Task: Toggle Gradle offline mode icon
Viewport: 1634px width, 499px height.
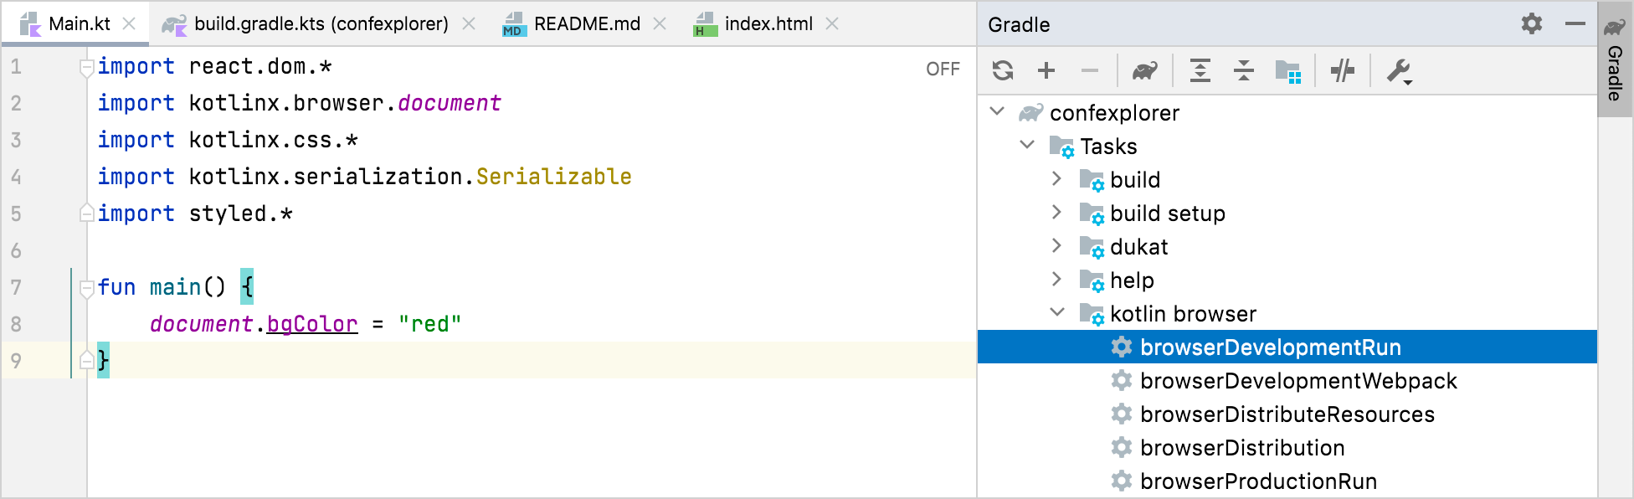Action: pyautogui.click(x=1343, y=70)
